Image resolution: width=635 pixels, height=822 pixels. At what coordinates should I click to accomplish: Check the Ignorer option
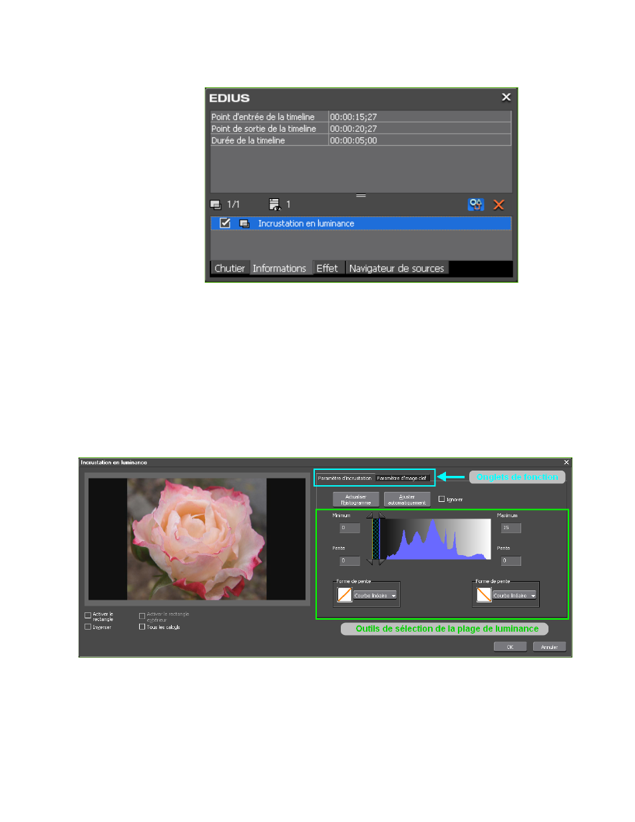pos(441,499)
